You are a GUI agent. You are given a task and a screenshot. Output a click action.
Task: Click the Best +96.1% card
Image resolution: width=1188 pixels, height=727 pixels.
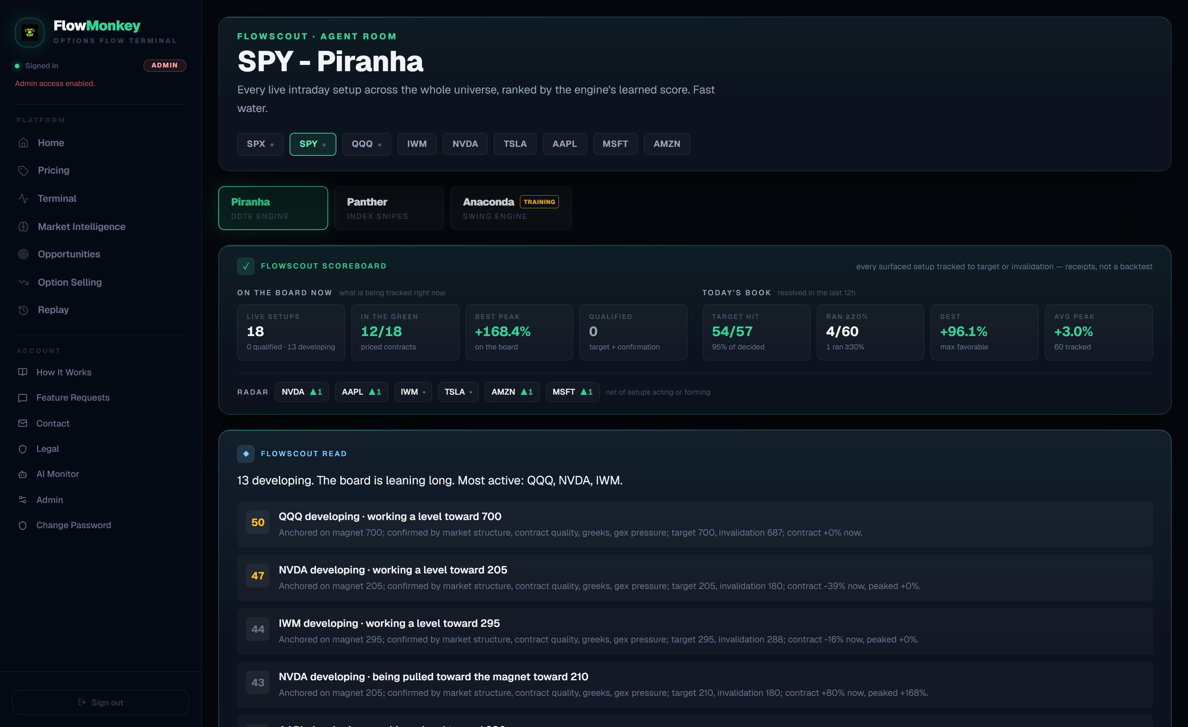click(x=985, y=332)
